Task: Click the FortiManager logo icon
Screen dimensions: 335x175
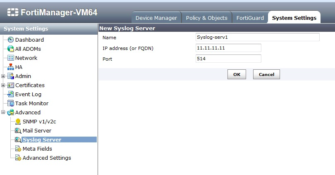Action: tap(13, 12)
